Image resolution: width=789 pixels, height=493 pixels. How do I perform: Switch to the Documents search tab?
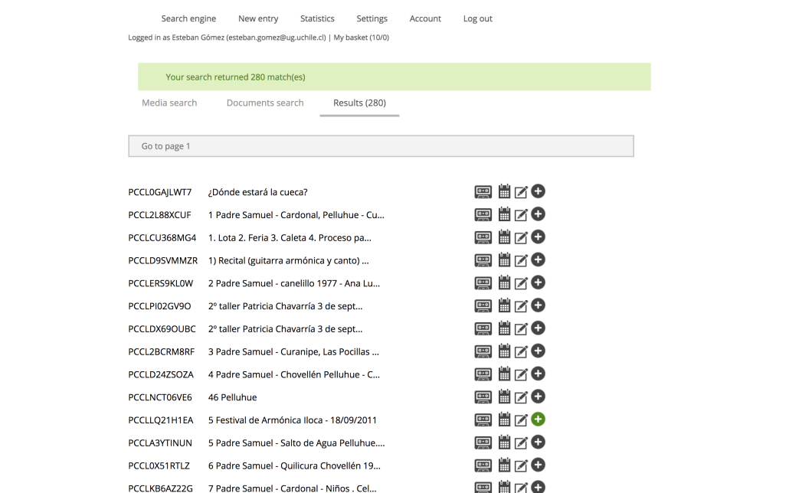pyautogui.click(x=265, y=103)
